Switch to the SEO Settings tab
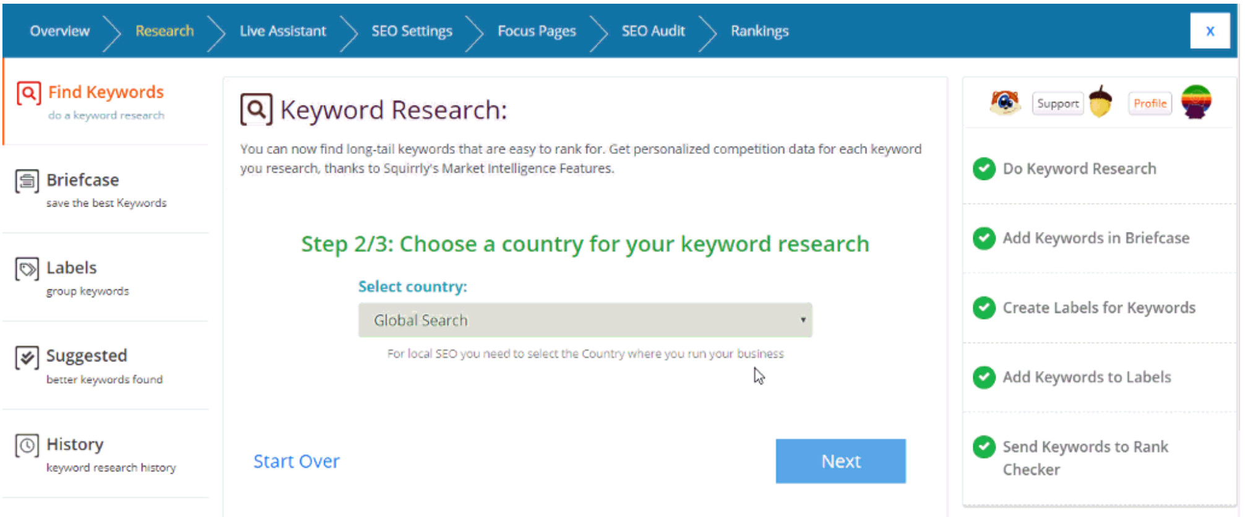 (411, 31)
